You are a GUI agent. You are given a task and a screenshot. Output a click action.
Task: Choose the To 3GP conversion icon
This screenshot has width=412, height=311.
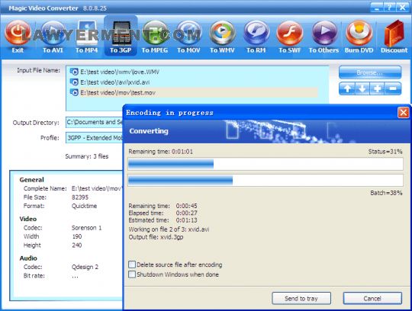121,33
